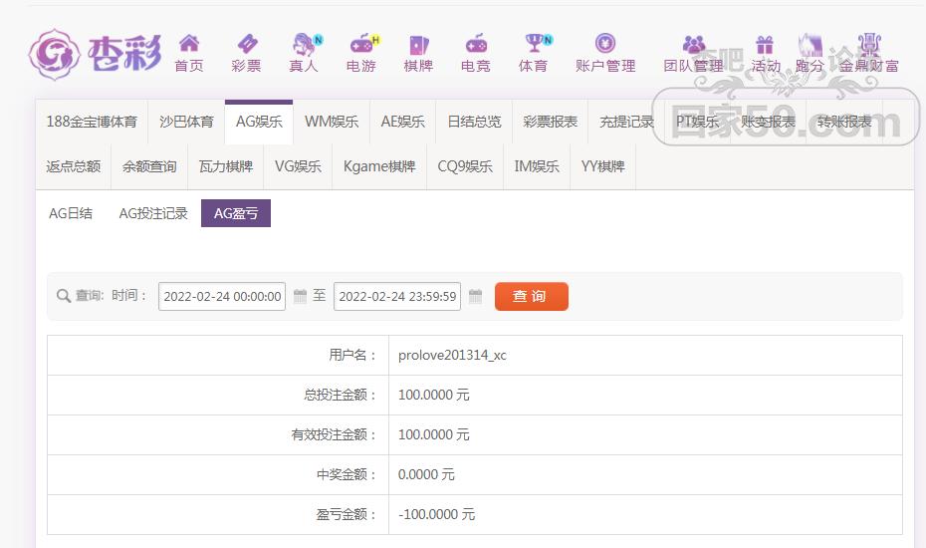Switch to the Kgame棋牌 tab
This screenshot has width=926, height=548.
379,166
